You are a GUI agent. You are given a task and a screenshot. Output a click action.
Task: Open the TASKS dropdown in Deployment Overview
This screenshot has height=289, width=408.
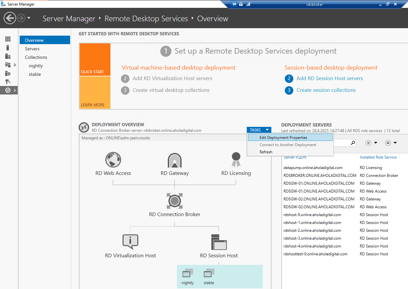click(x=259, y=130)
